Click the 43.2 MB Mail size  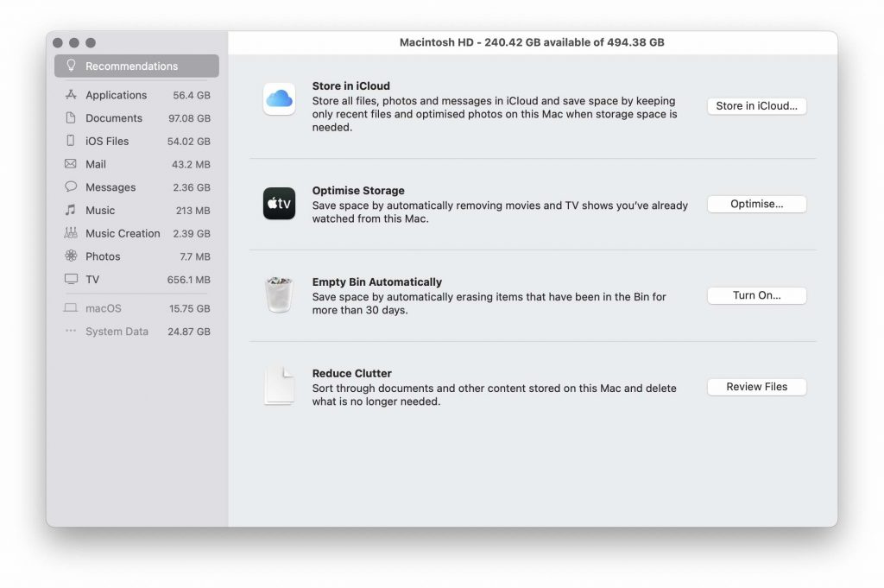[191, 165]
